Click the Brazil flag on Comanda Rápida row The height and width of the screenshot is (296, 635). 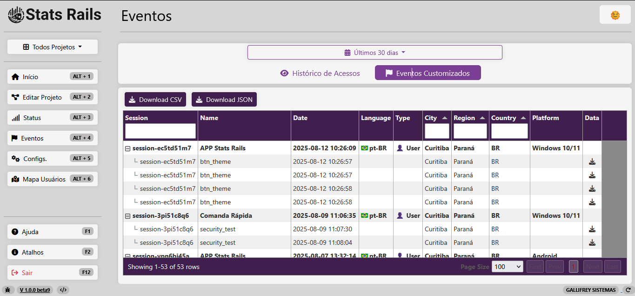tap(364, 215)
